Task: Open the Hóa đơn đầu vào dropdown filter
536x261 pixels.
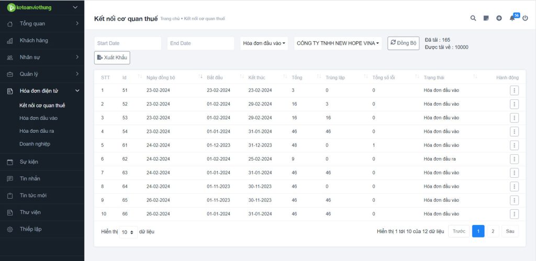Action: [x=265, y=43]
